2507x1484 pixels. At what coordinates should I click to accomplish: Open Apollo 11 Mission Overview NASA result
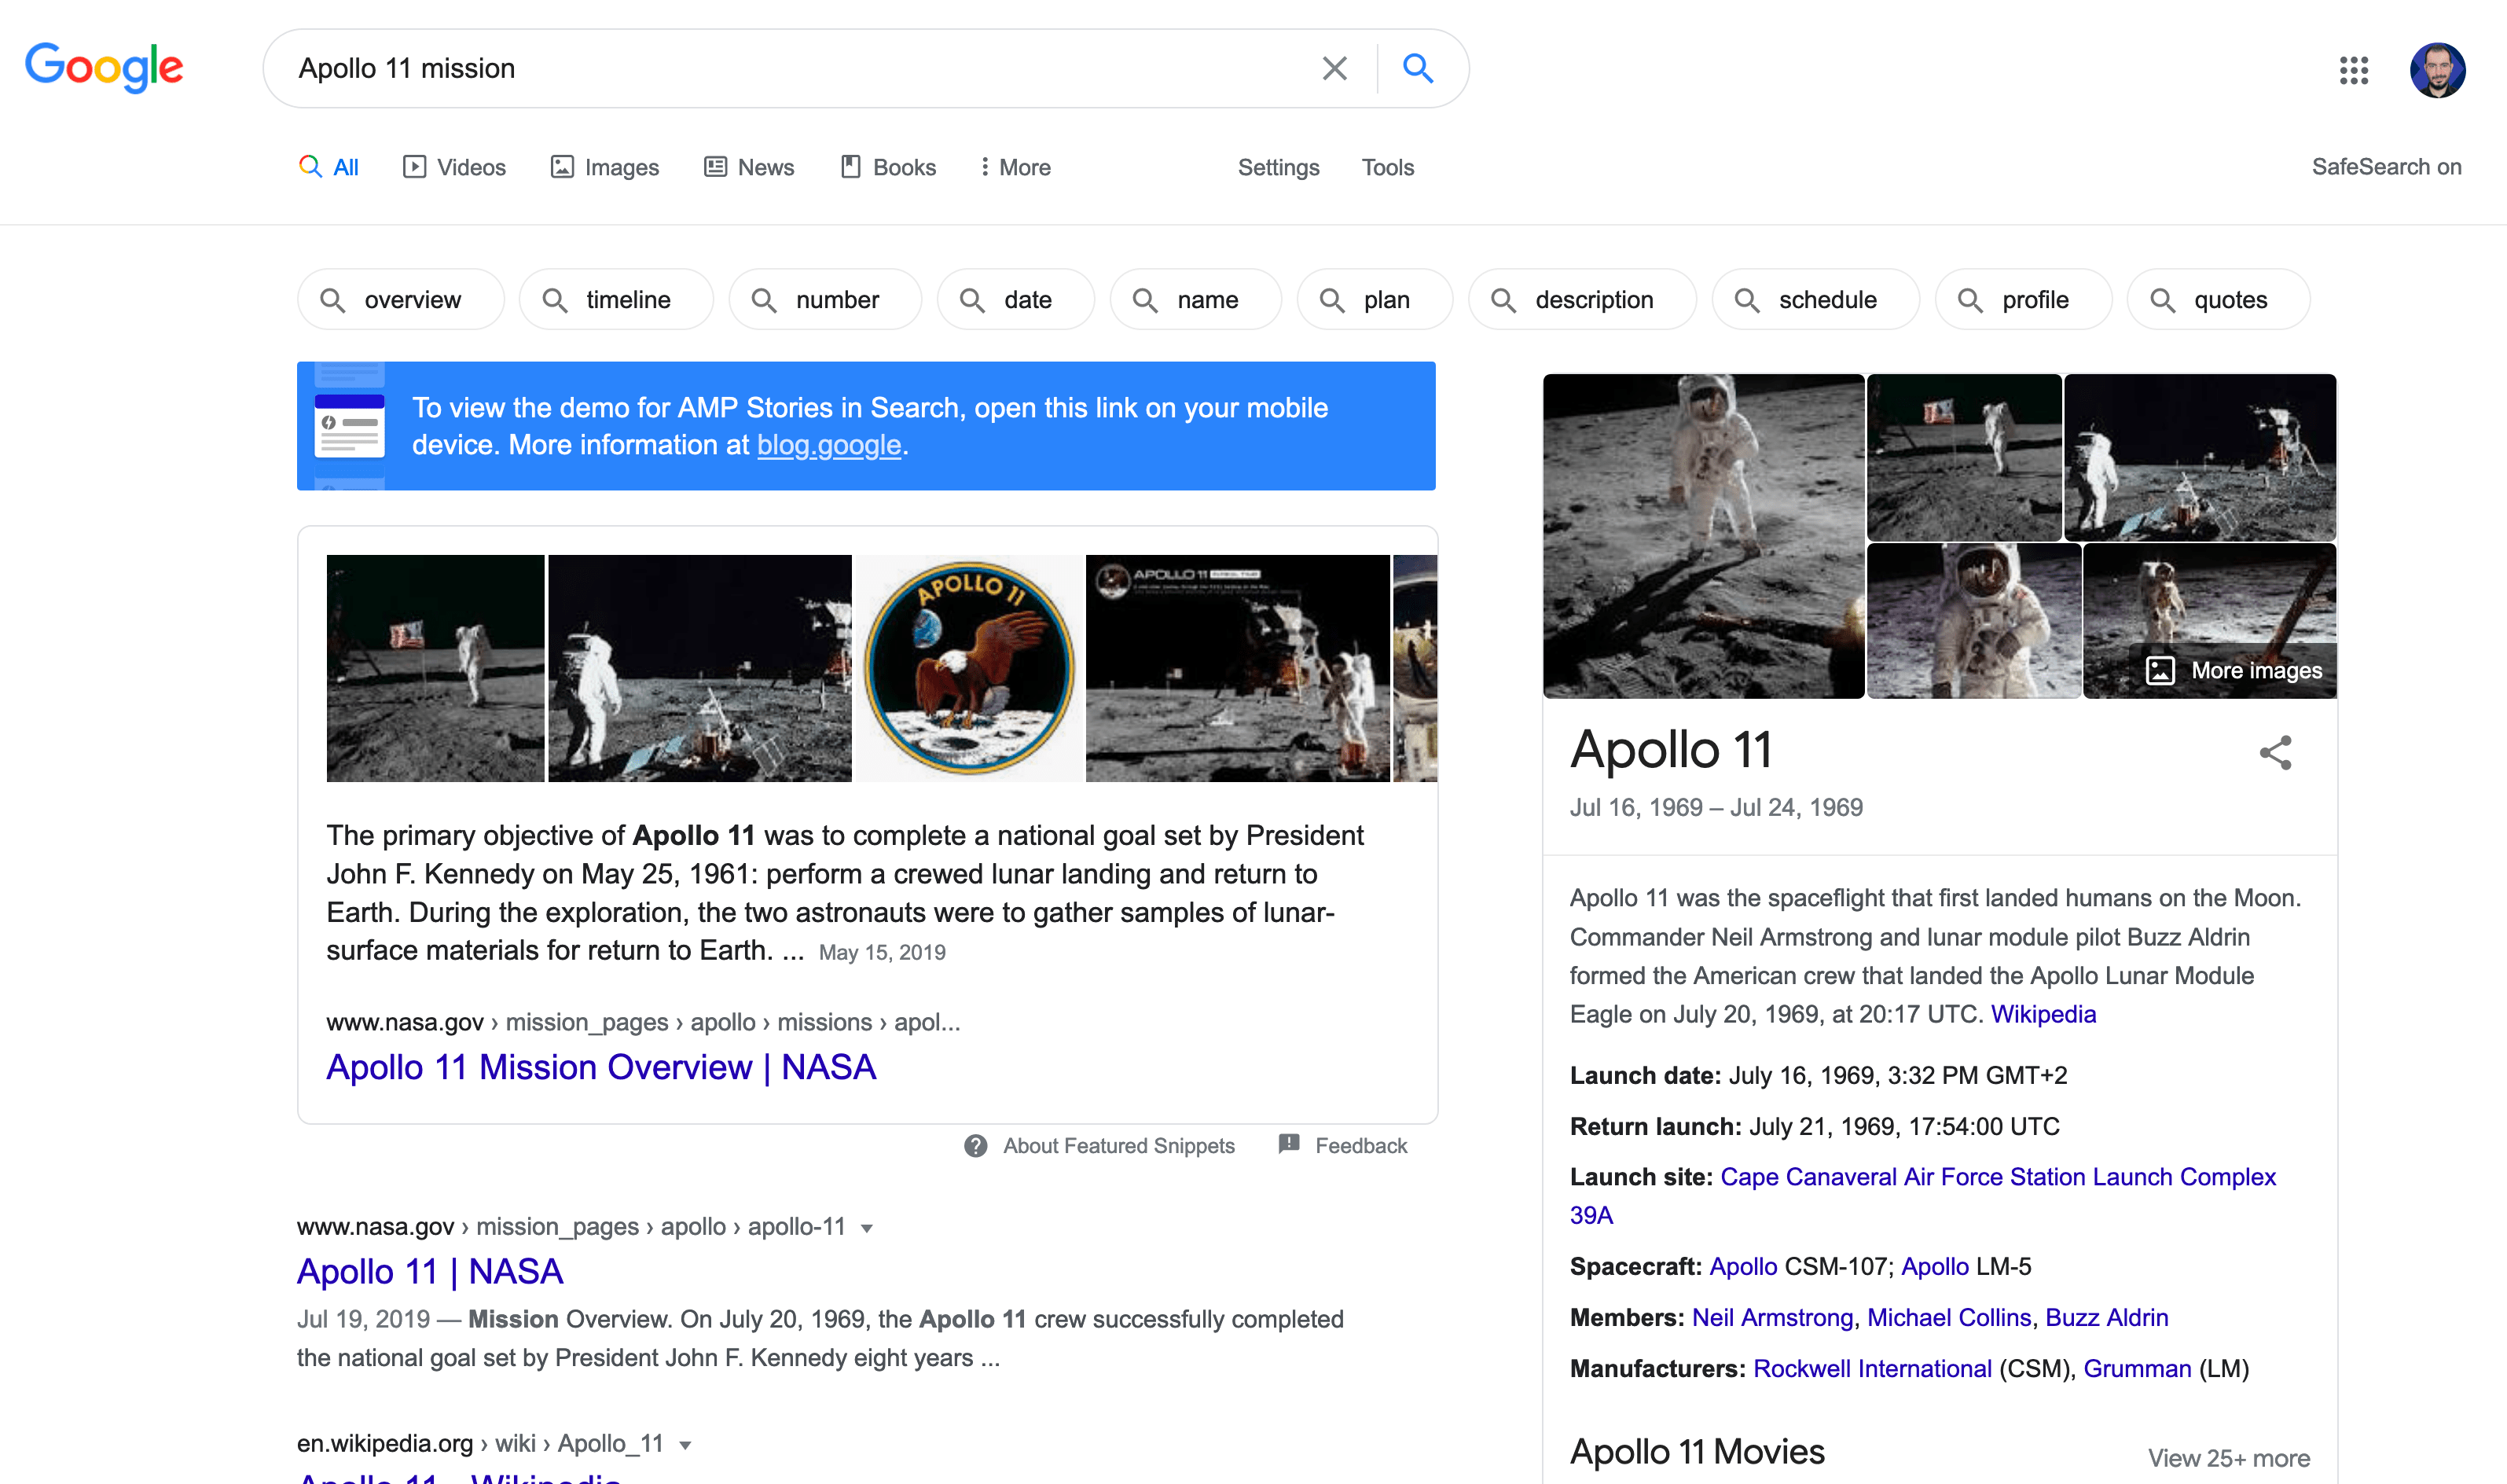600,1067
